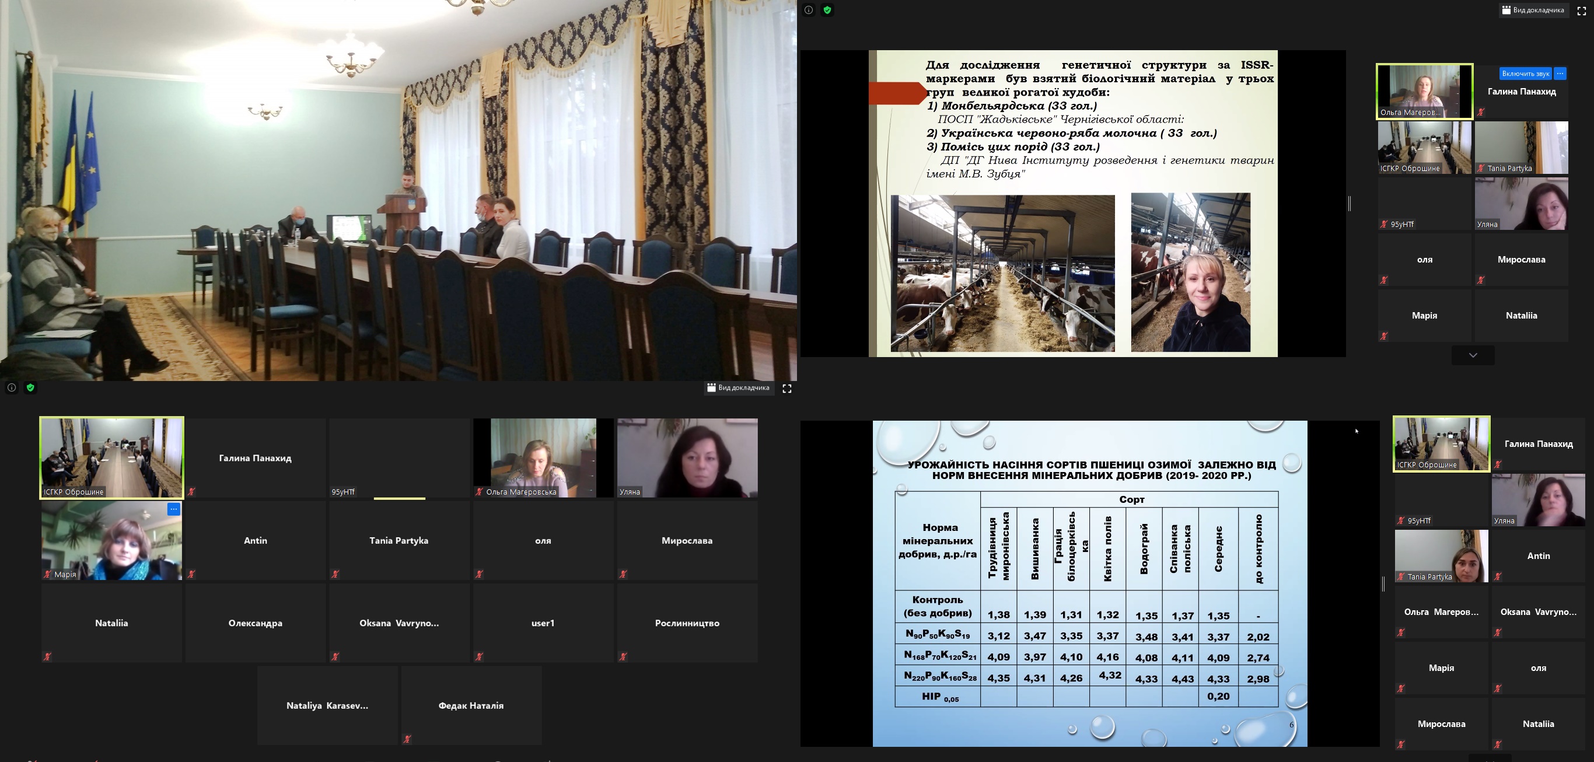Click green shield above the ISSR cattle slide
The image size is (1594, 762).
(827, 10)
